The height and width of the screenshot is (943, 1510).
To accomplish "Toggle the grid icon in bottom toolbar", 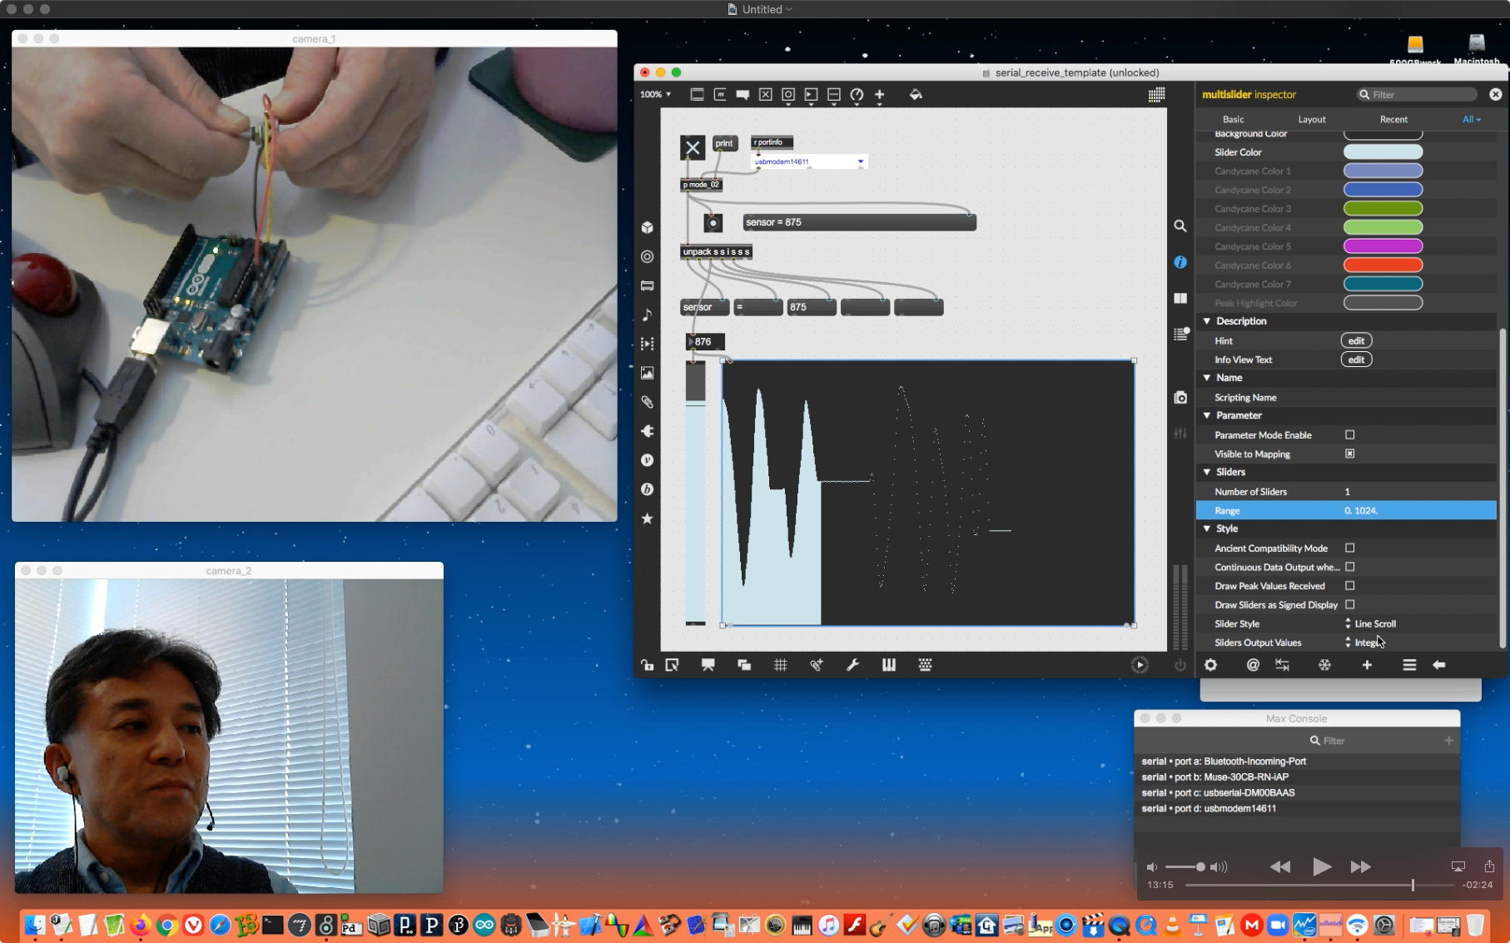I will (780, 665).
